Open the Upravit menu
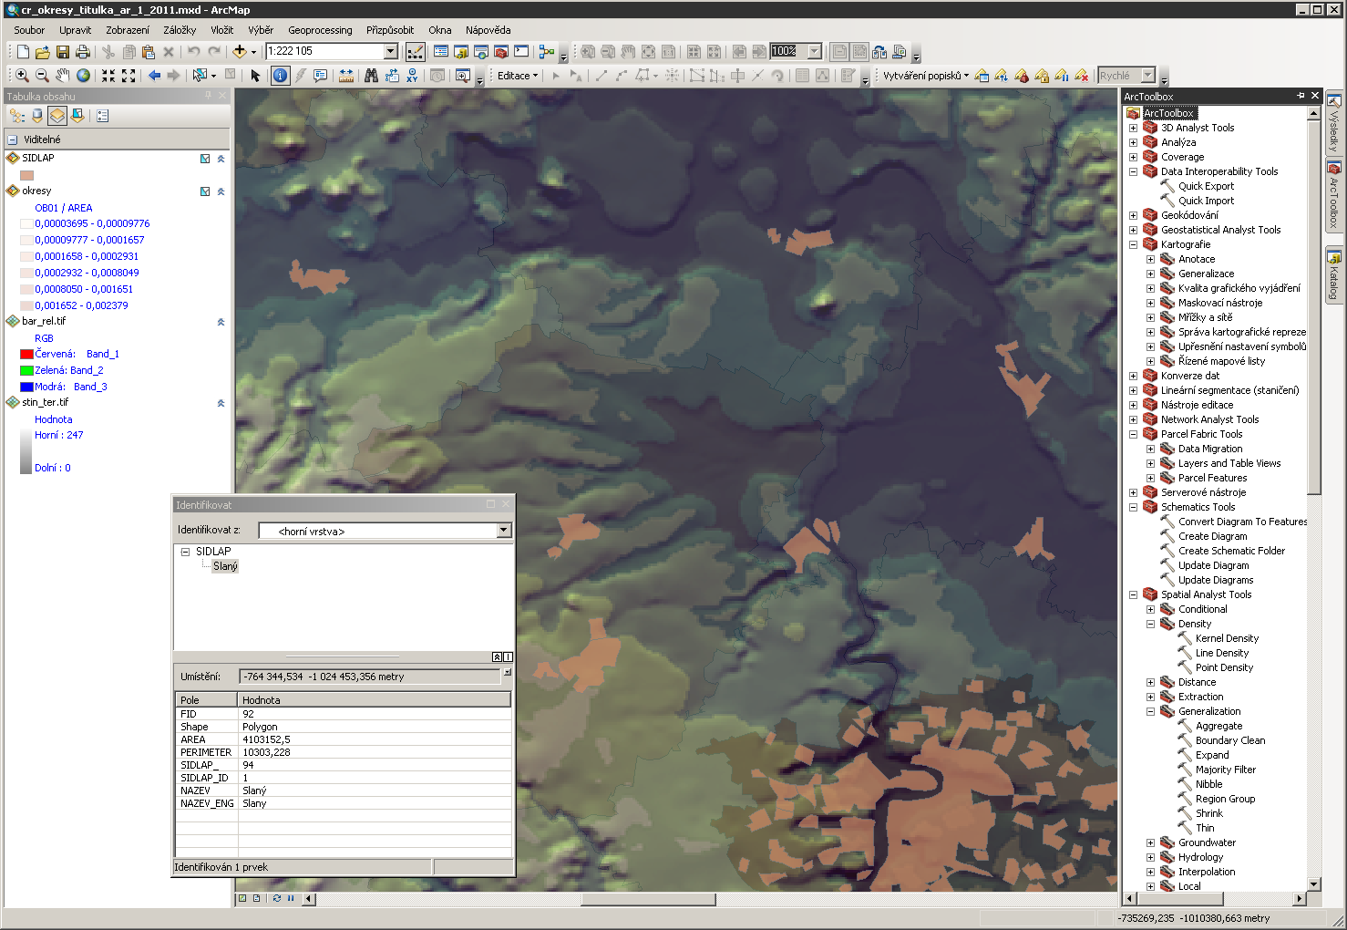 point(76,30)
